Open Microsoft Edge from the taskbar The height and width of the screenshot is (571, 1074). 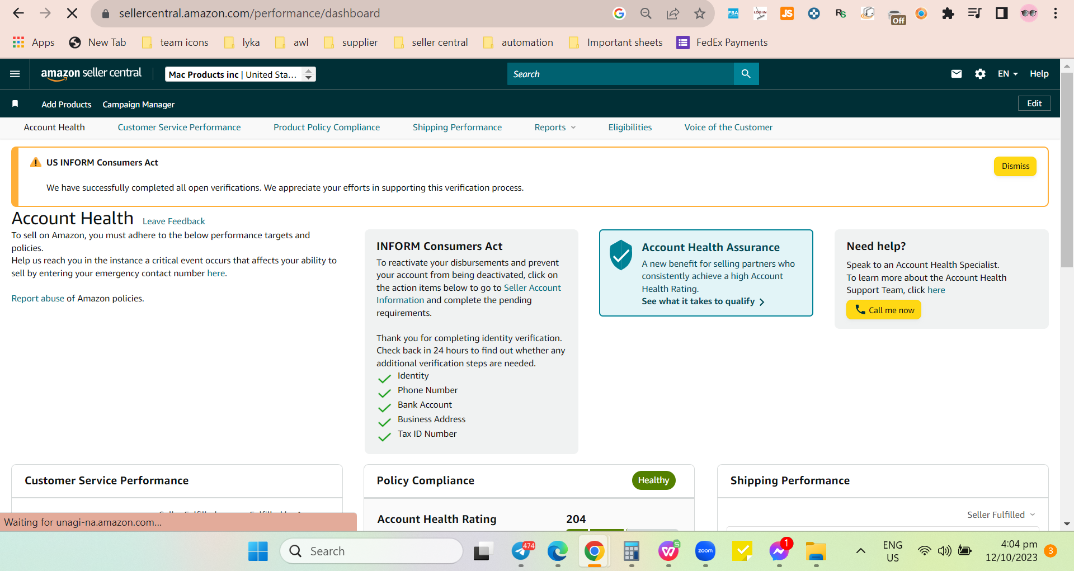558,551
